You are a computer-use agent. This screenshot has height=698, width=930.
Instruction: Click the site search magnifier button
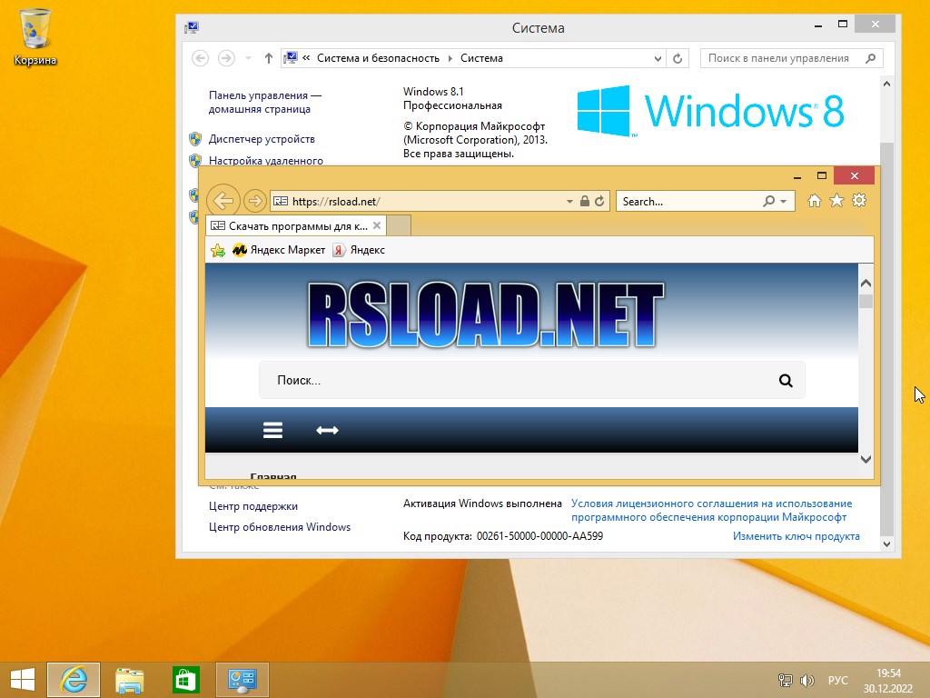(x=786, y=381)
